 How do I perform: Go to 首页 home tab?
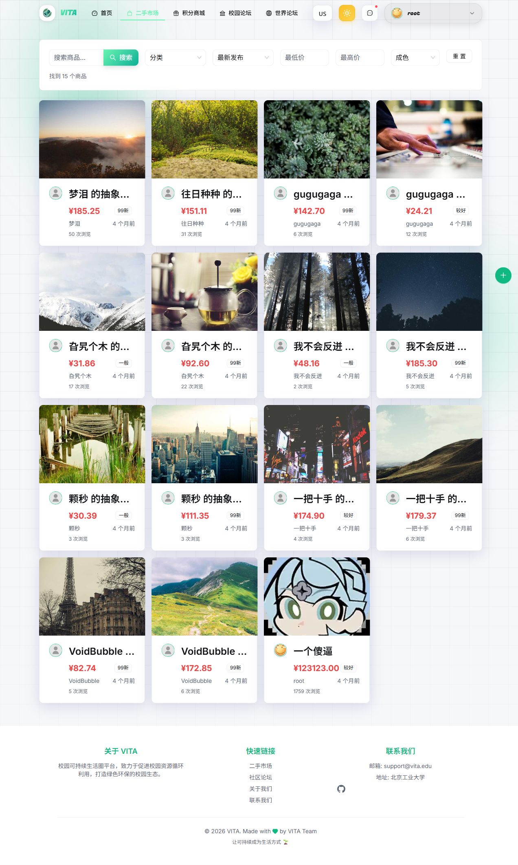[102, 13]
